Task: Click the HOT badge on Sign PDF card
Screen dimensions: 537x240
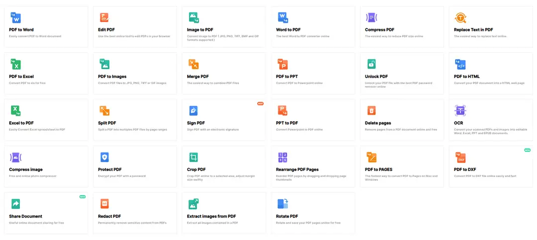Action: [x=260, y=103]
